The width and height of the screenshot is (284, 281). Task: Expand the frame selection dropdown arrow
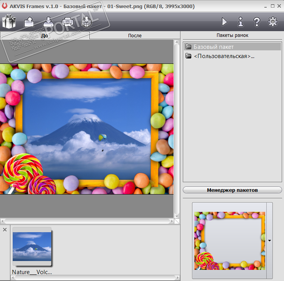click(x=269, y=241)
